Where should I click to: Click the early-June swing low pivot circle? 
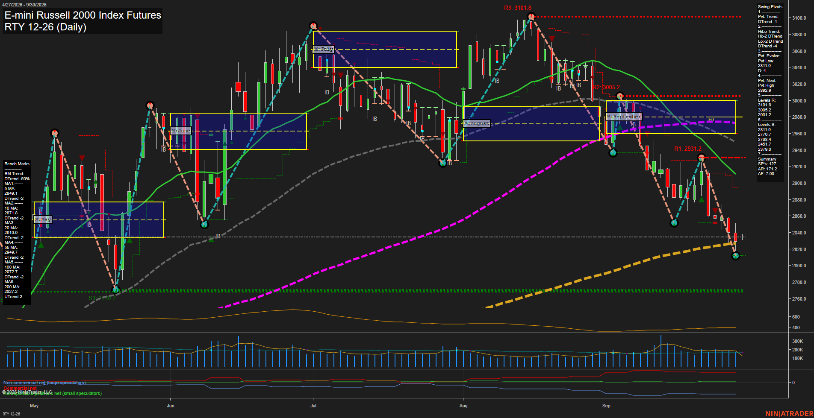pos(204,224)
